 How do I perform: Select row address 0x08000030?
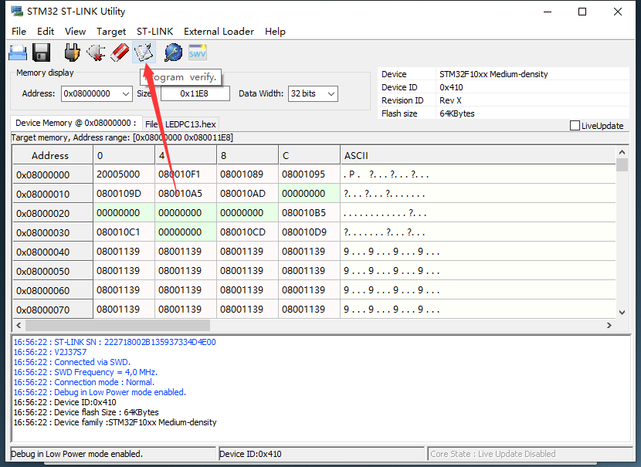pyautogui.click(x=53, y=232)
